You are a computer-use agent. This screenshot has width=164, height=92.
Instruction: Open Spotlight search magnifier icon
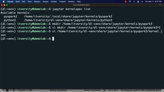pos(134,2)
